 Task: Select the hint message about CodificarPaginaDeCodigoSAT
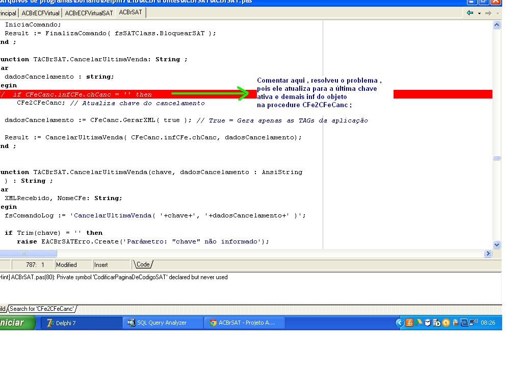coord(114,277)
